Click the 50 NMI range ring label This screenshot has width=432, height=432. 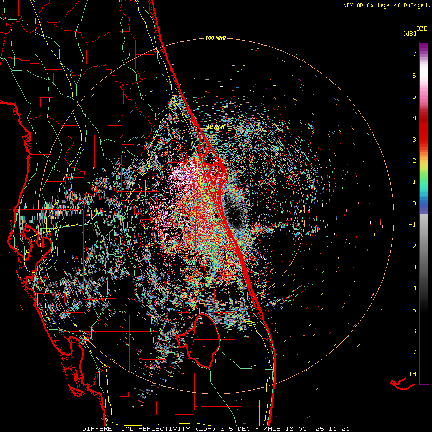click(216, 127)
